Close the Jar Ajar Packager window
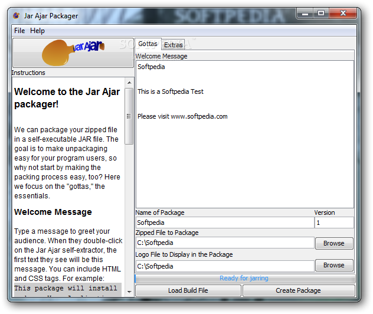The image size is (373, 314). (343, 14)
